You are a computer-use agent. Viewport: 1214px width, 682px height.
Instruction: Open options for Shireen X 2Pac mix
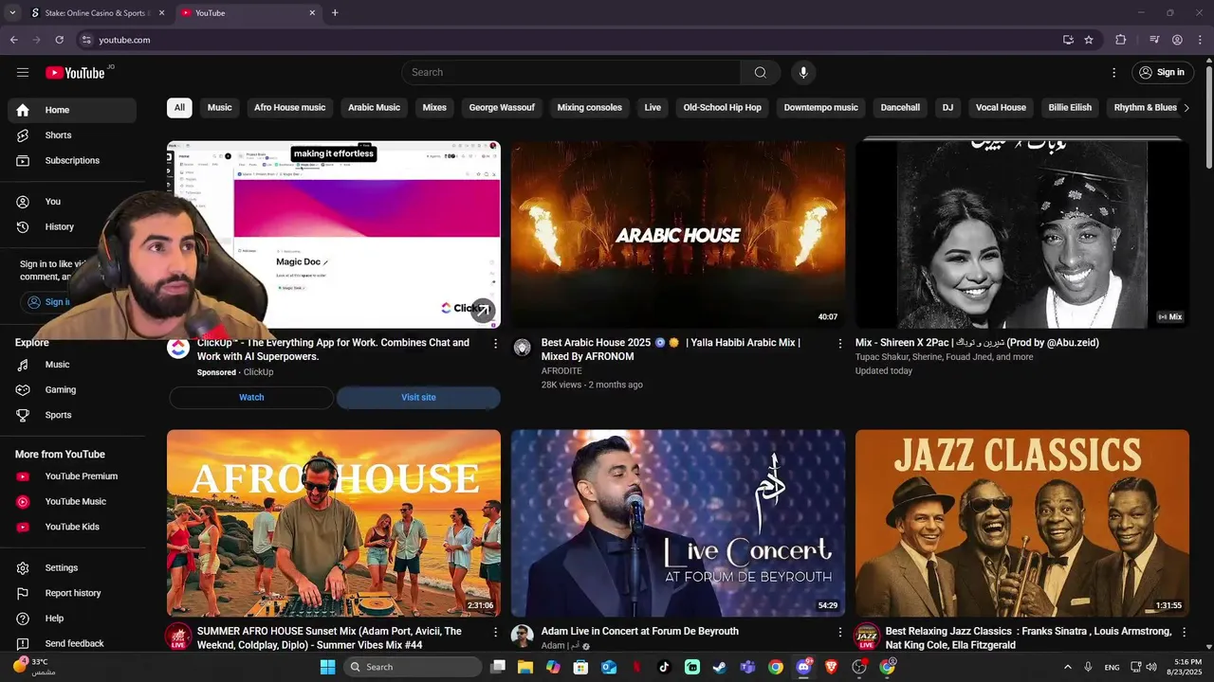point(1184,344)
